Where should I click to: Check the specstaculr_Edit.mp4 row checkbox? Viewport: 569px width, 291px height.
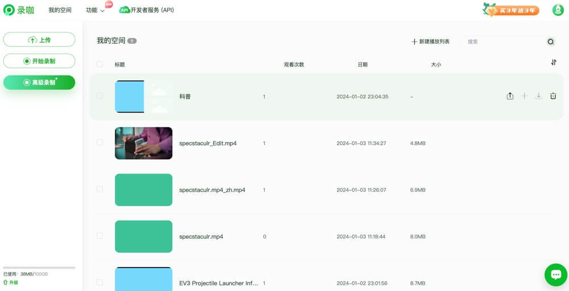click(x=100, y=143)
